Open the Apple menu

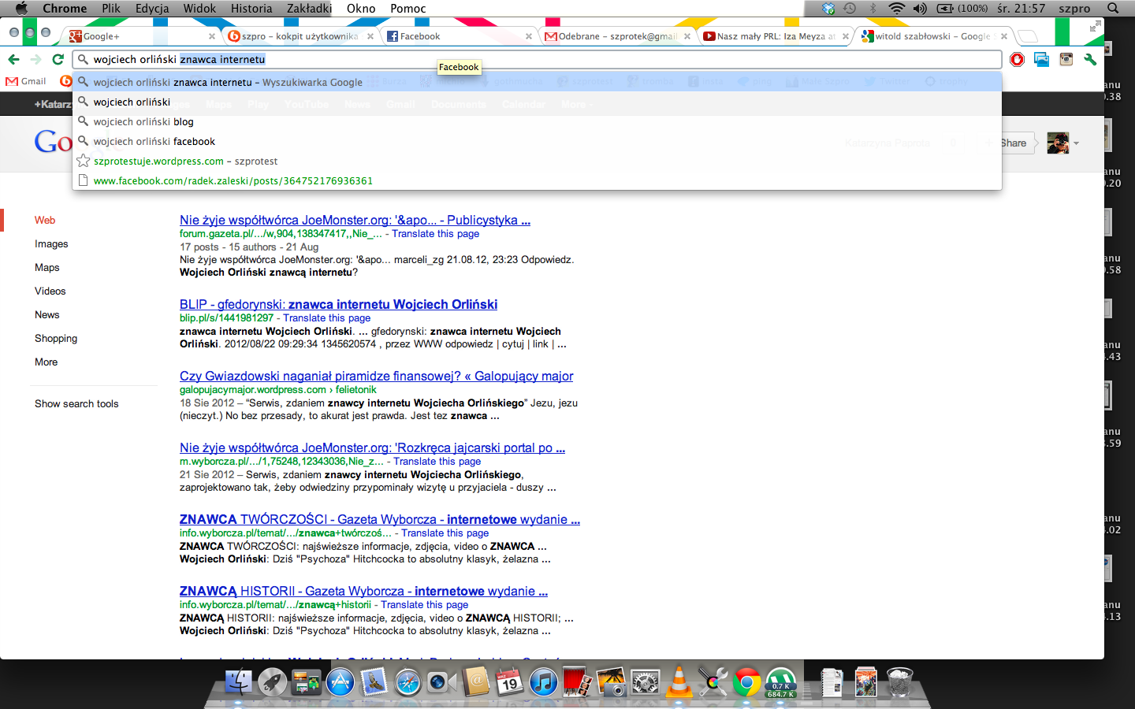[21, 8]
